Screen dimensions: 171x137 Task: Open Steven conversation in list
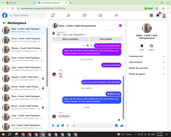(x=23, y=108)
